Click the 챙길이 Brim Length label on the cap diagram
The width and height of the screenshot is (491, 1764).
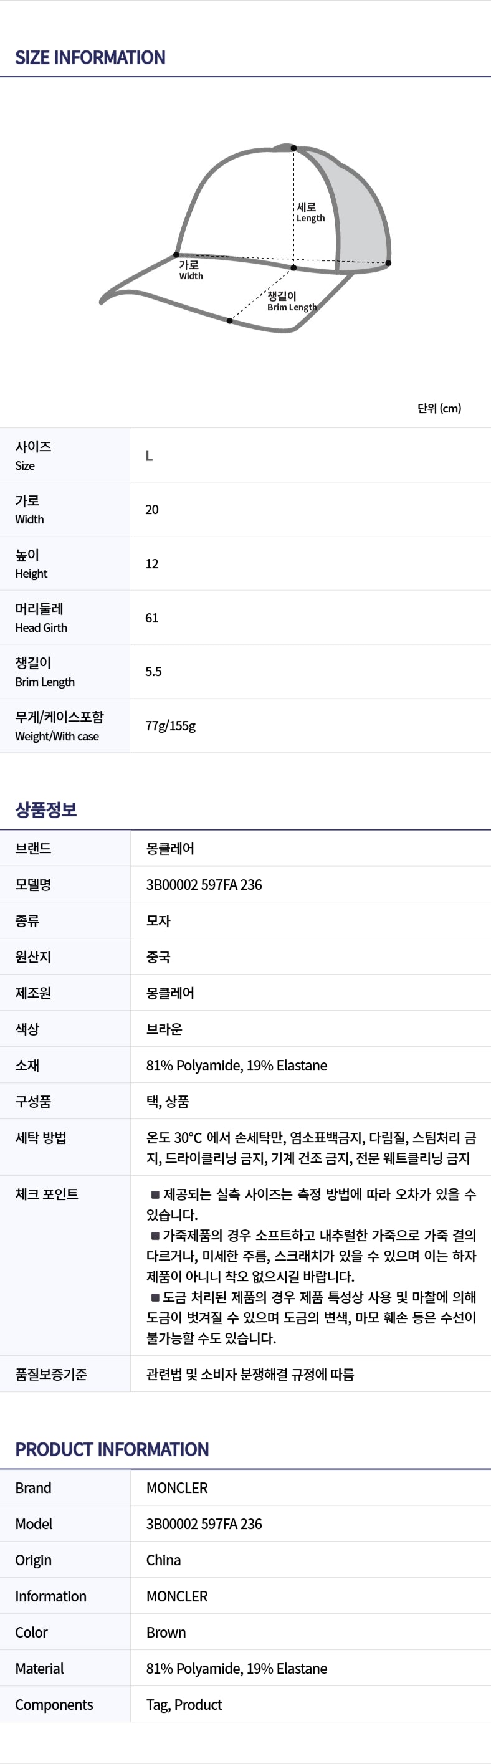coord(291,302)
